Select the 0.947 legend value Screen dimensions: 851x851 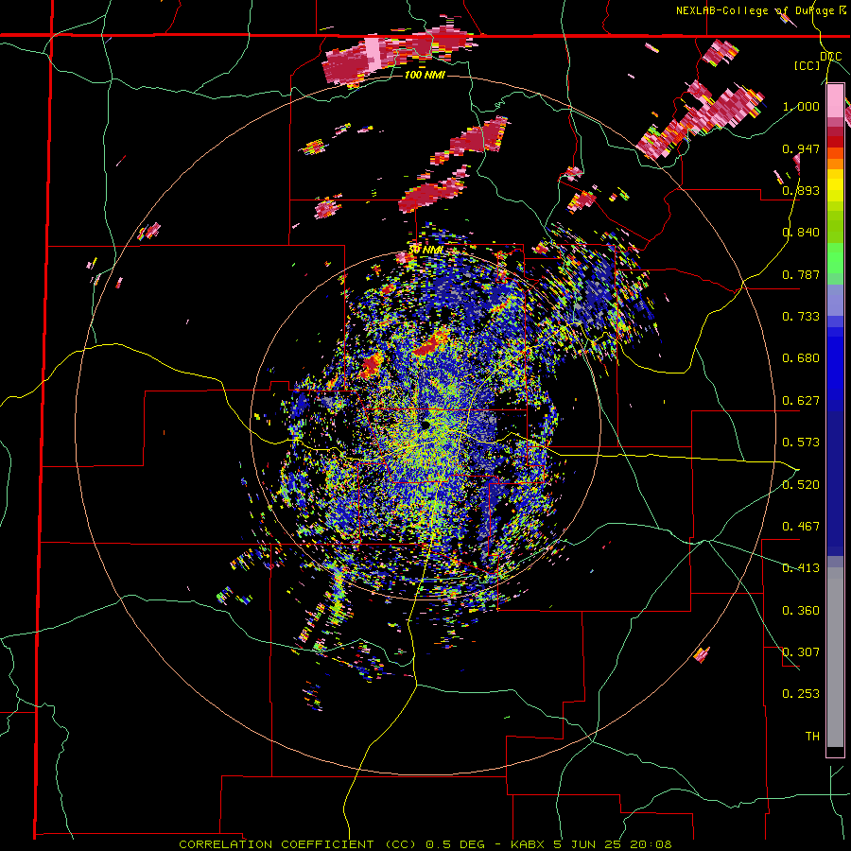[x=801, y=148]
